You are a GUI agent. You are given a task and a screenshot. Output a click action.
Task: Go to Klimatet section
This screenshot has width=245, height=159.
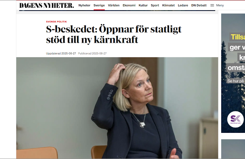pyautogui.click(x=168, y=5)
